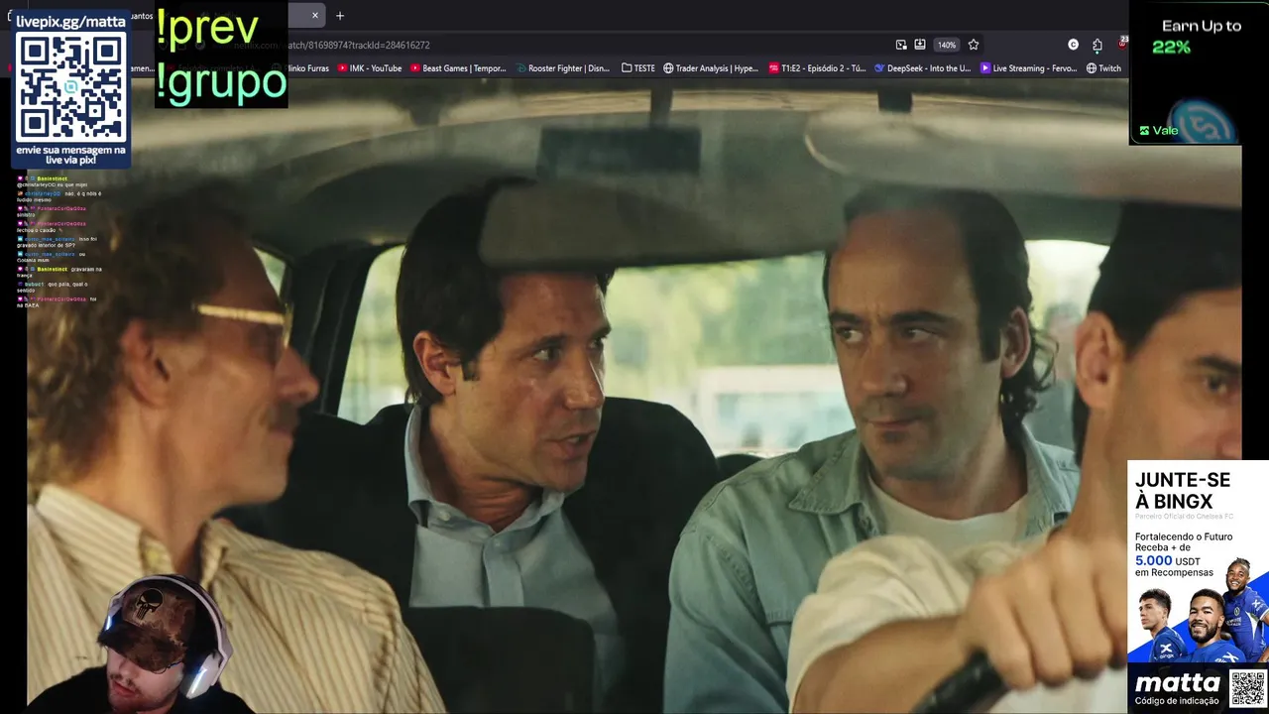
Task: Close the current browser tab
Action: click(315, 15)
